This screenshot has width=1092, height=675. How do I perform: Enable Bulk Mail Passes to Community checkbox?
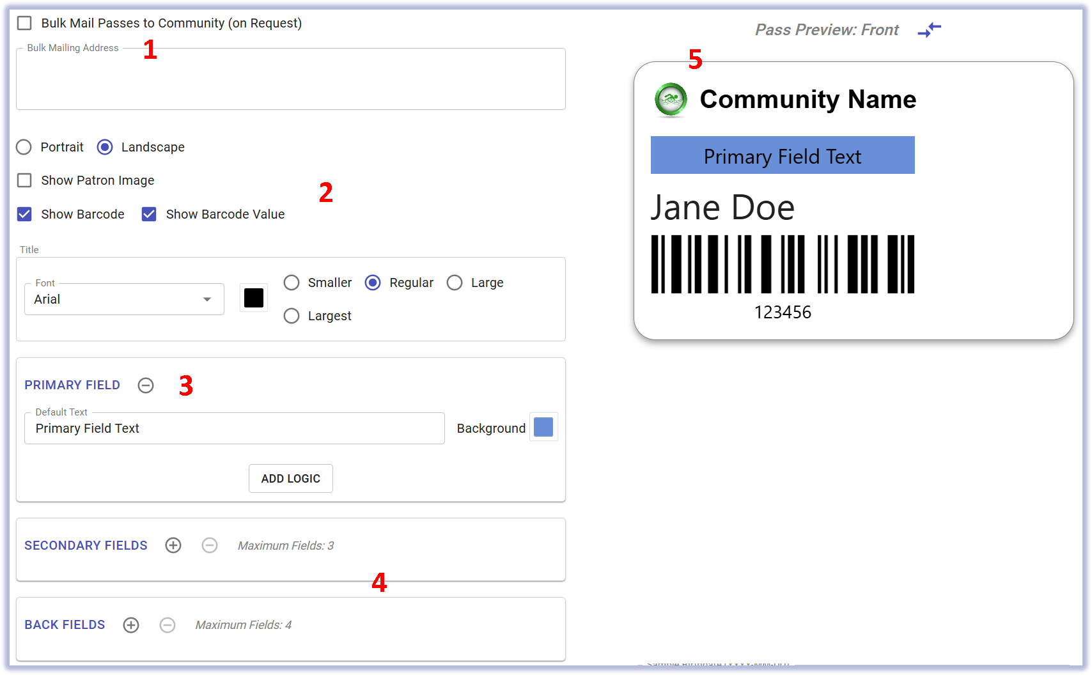point(24,23)
